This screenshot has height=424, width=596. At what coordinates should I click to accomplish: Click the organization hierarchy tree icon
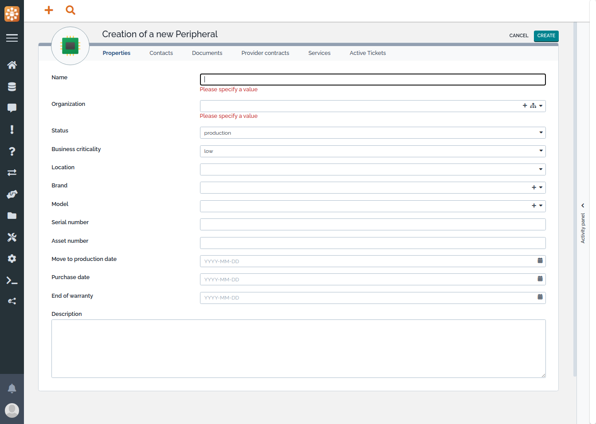tap(533, 106)
